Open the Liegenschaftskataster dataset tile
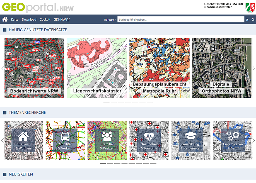Viewport: 256px width, 183px height. coord(97,68)
